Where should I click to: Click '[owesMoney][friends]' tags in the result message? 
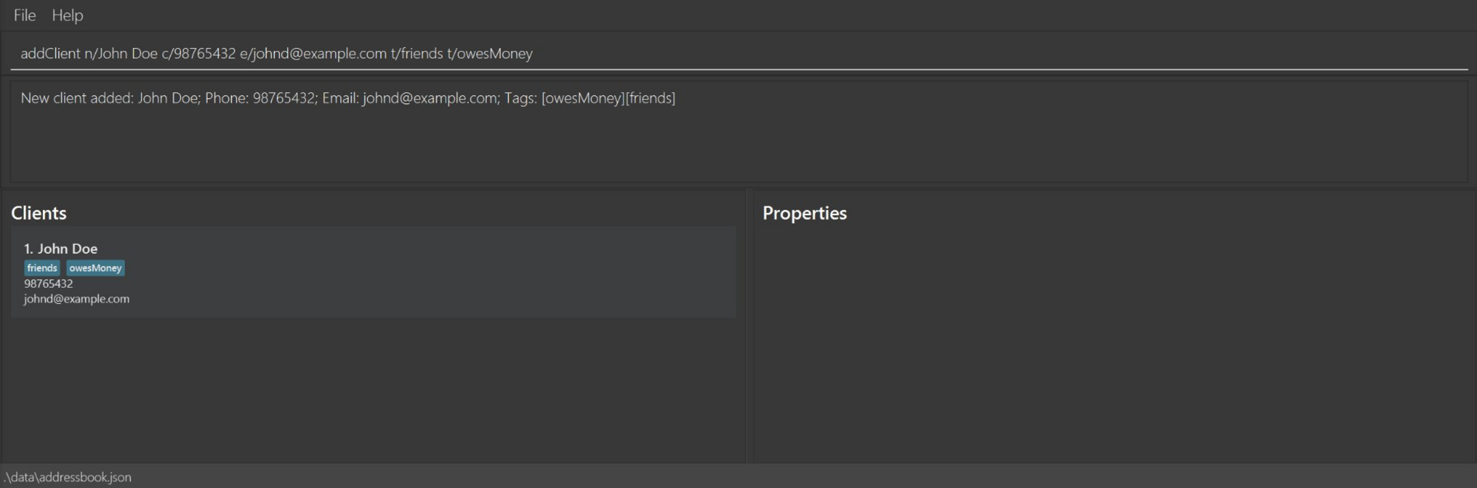[x=608, y=98]
